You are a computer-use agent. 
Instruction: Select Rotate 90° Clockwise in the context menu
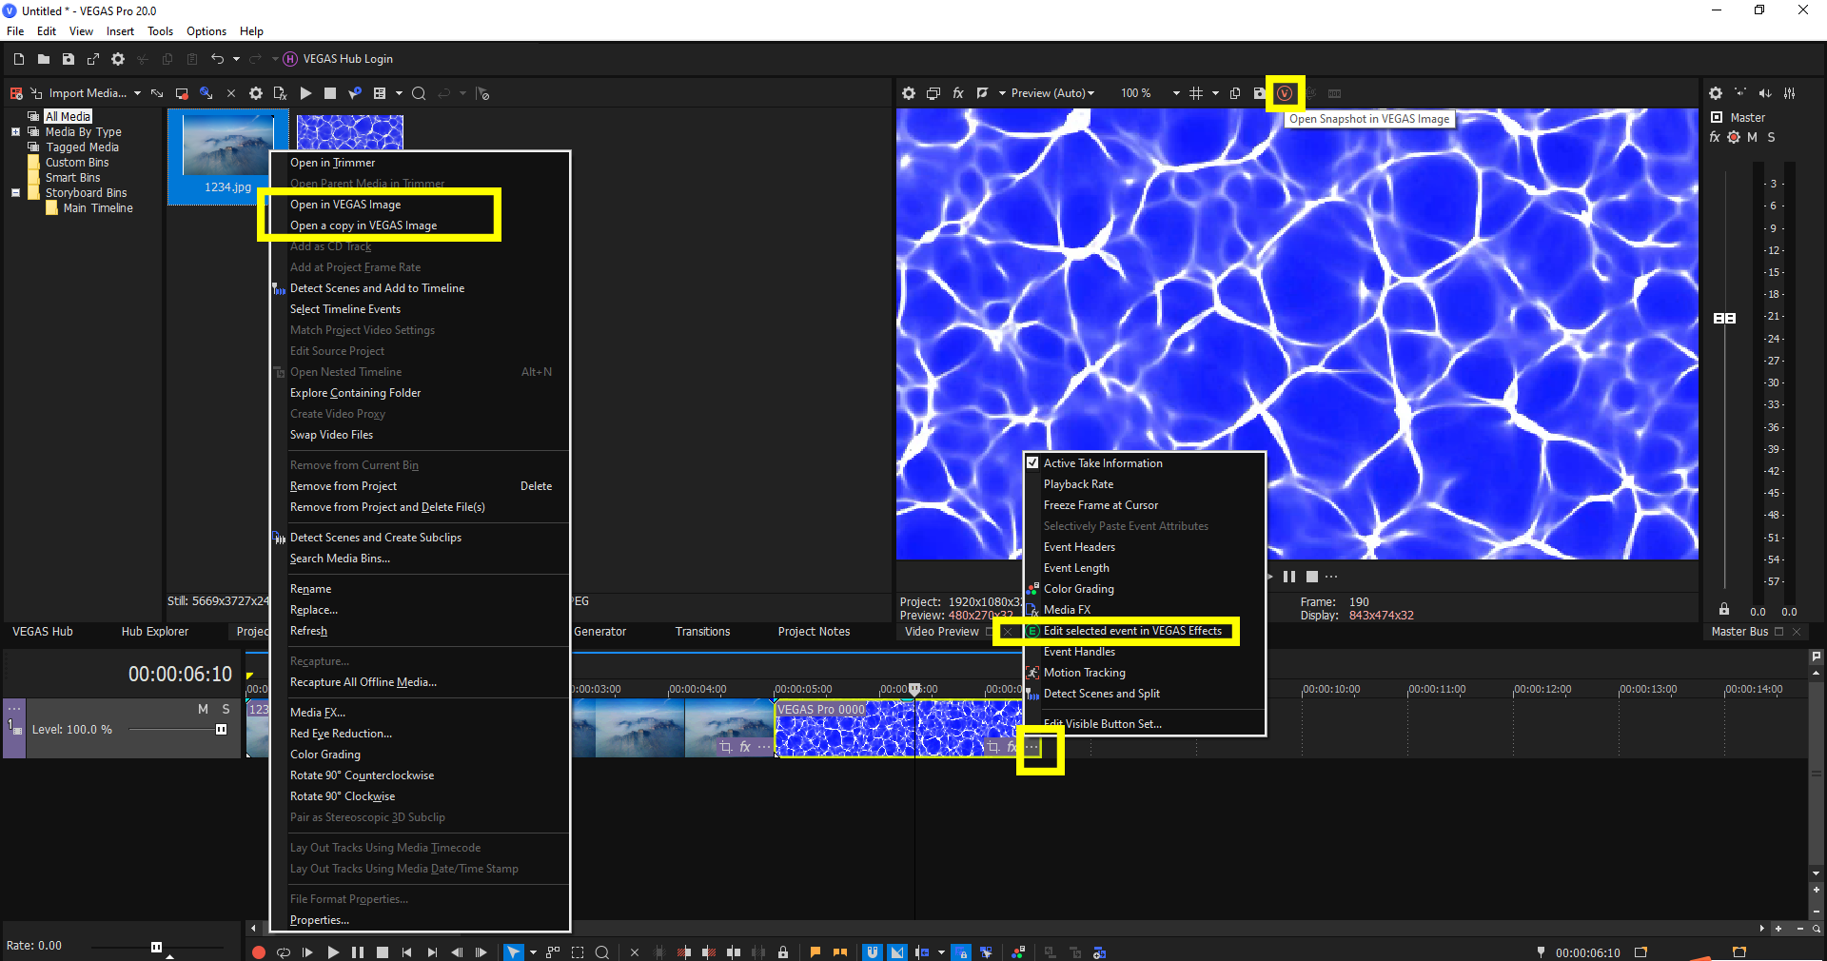coord(343,796)
